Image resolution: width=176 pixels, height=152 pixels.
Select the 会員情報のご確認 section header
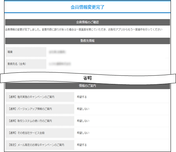(x=87, y=22)
